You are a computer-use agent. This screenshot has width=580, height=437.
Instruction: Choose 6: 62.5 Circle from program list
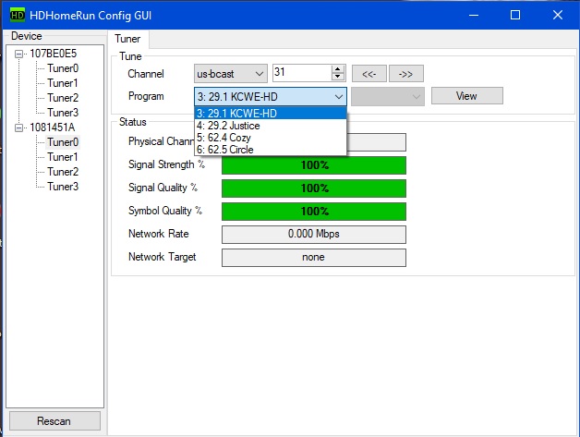pyautogui.click(x=271, y=150)
